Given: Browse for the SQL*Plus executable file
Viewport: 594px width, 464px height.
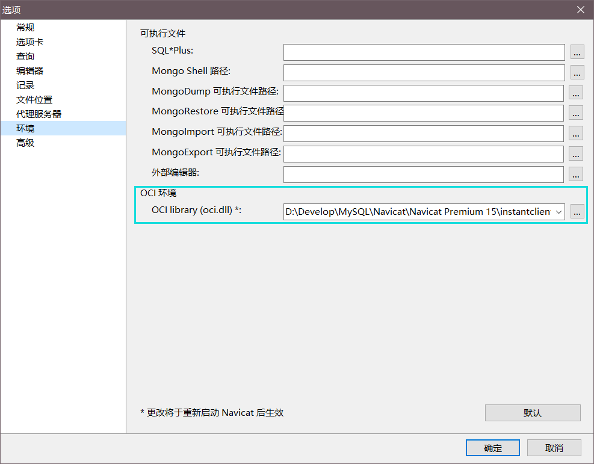Looking at the screenshot, I should (577, 52).
